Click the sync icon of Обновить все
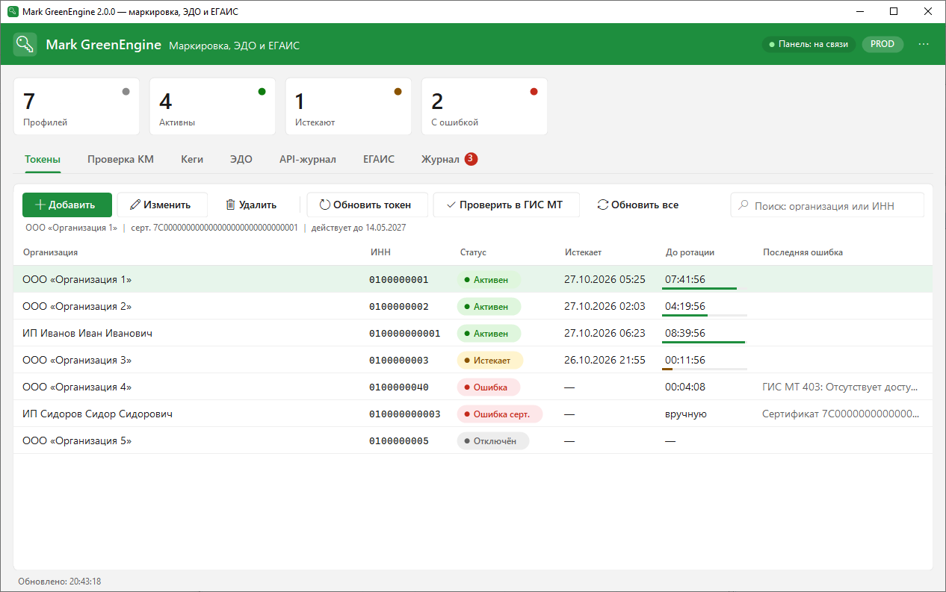946x592 pixels. [x=603, y=205]
